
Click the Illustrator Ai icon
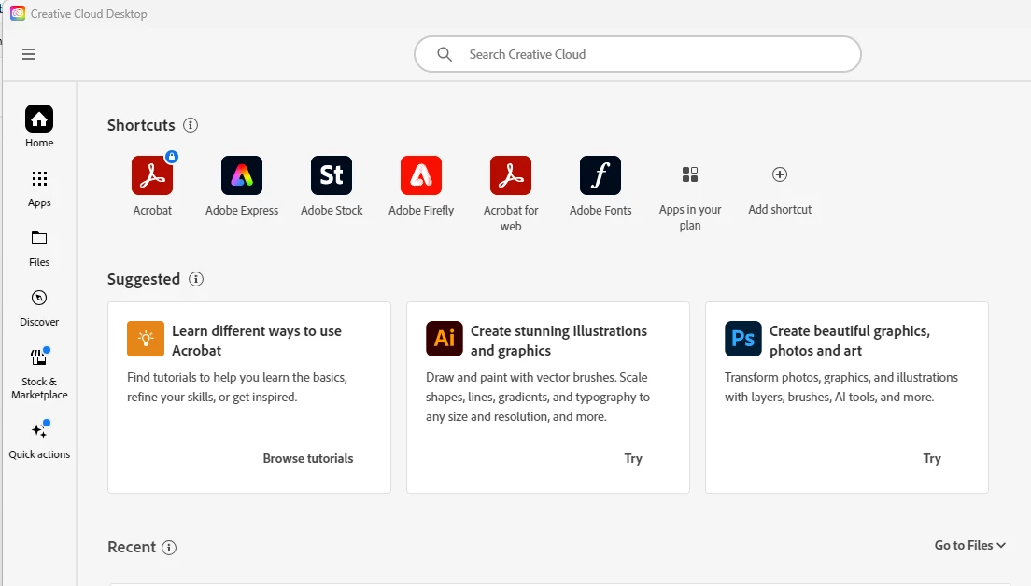pos(445,339)
